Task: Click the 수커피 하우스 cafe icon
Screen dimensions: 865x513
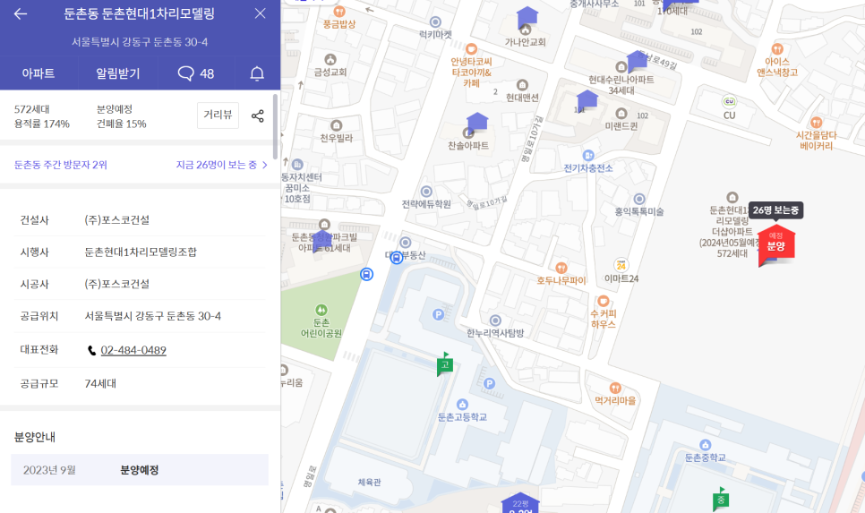Action: (603, 301)
